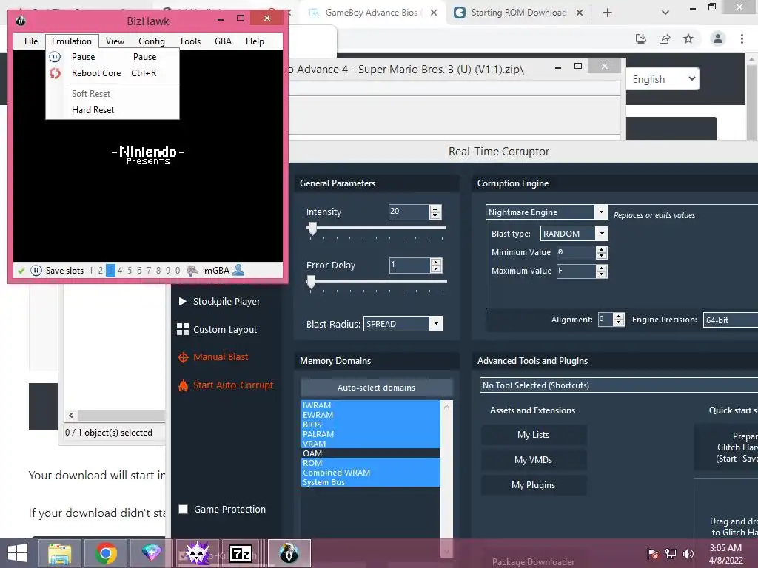Click the Manual Blast crosshair icon
This screenshot has height=568, width=758.
pyautogui.click(x=184, y=357)
